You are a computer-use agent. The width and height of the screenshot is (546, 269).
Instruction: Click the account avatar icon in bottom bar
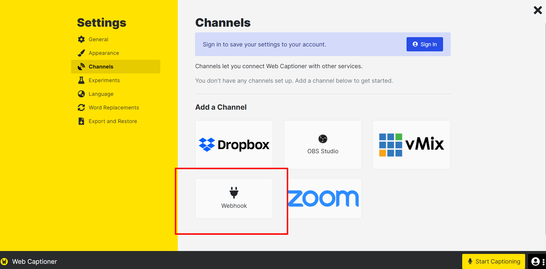coord(535,261)
